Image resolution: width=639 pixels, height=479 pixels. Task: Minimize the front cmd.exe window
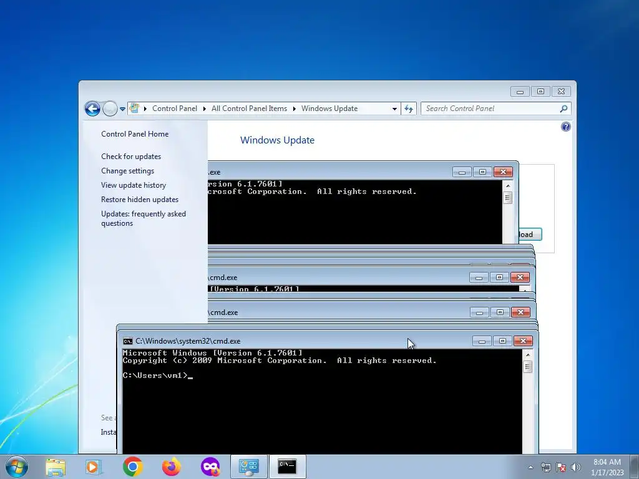(482, 341)
